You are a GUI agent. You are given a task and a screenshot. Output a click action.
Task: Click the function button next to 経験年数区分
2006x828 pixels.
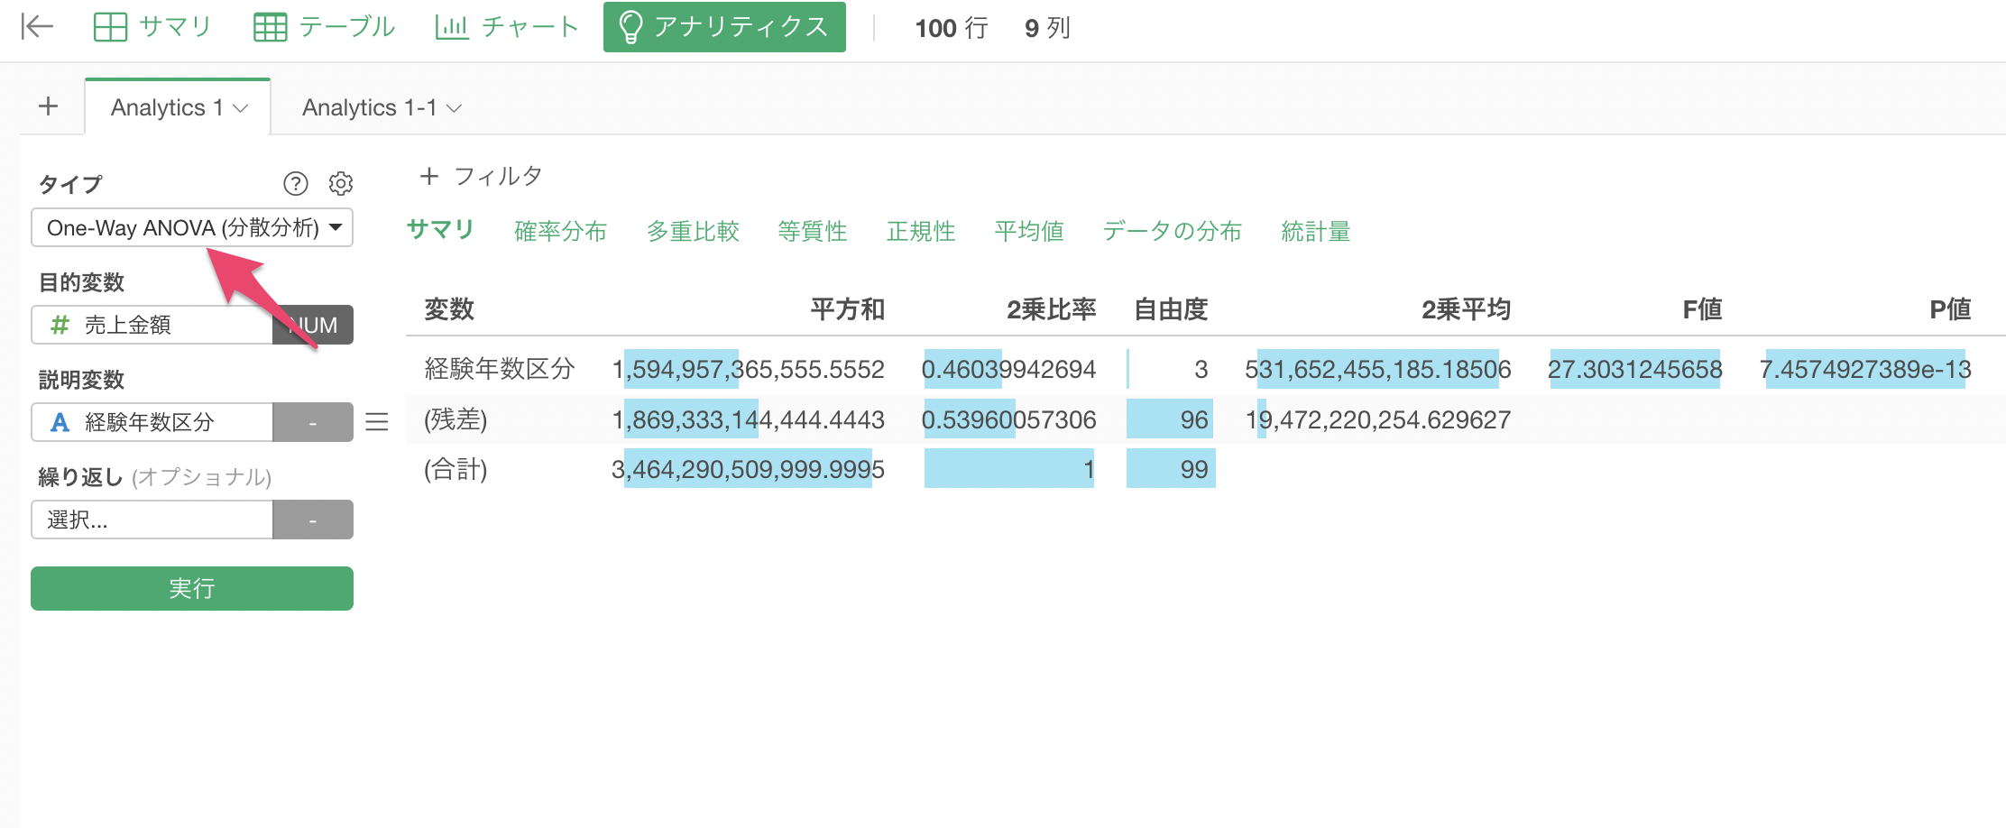pyautogui.click(x=312, y=422)
